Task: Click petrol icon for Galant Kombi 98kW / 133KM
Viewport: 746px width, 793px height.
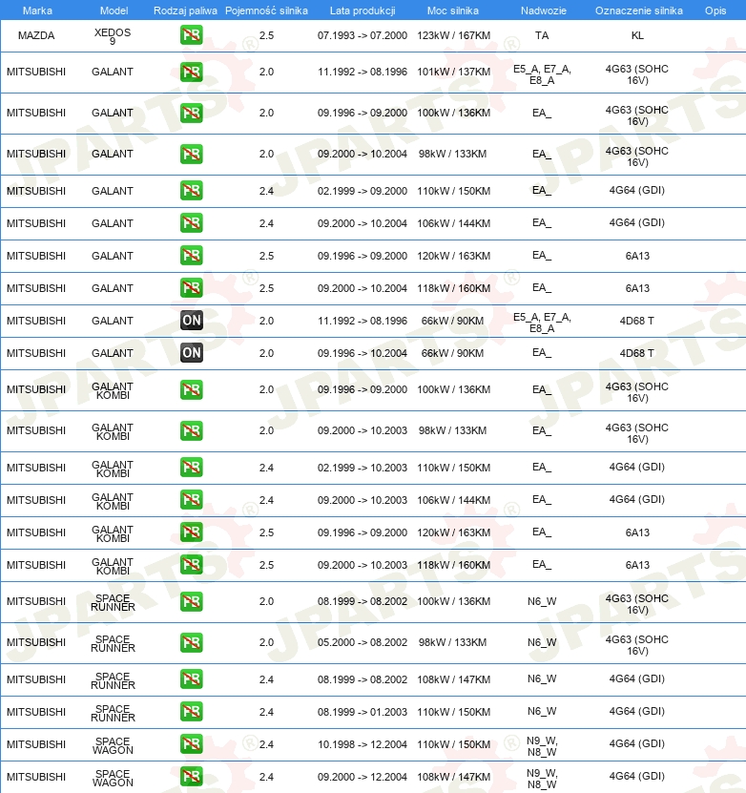Action: pos(192,431)
